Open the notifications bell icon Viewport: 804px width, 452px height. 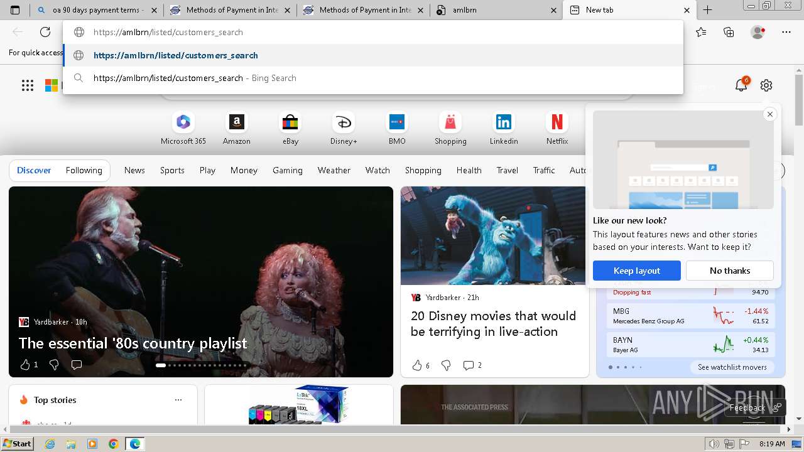pos(741,85)
